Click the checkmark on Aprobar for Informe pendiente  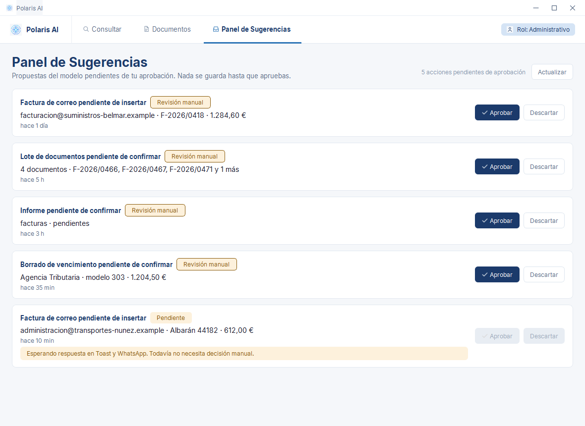tap(485, 220)
